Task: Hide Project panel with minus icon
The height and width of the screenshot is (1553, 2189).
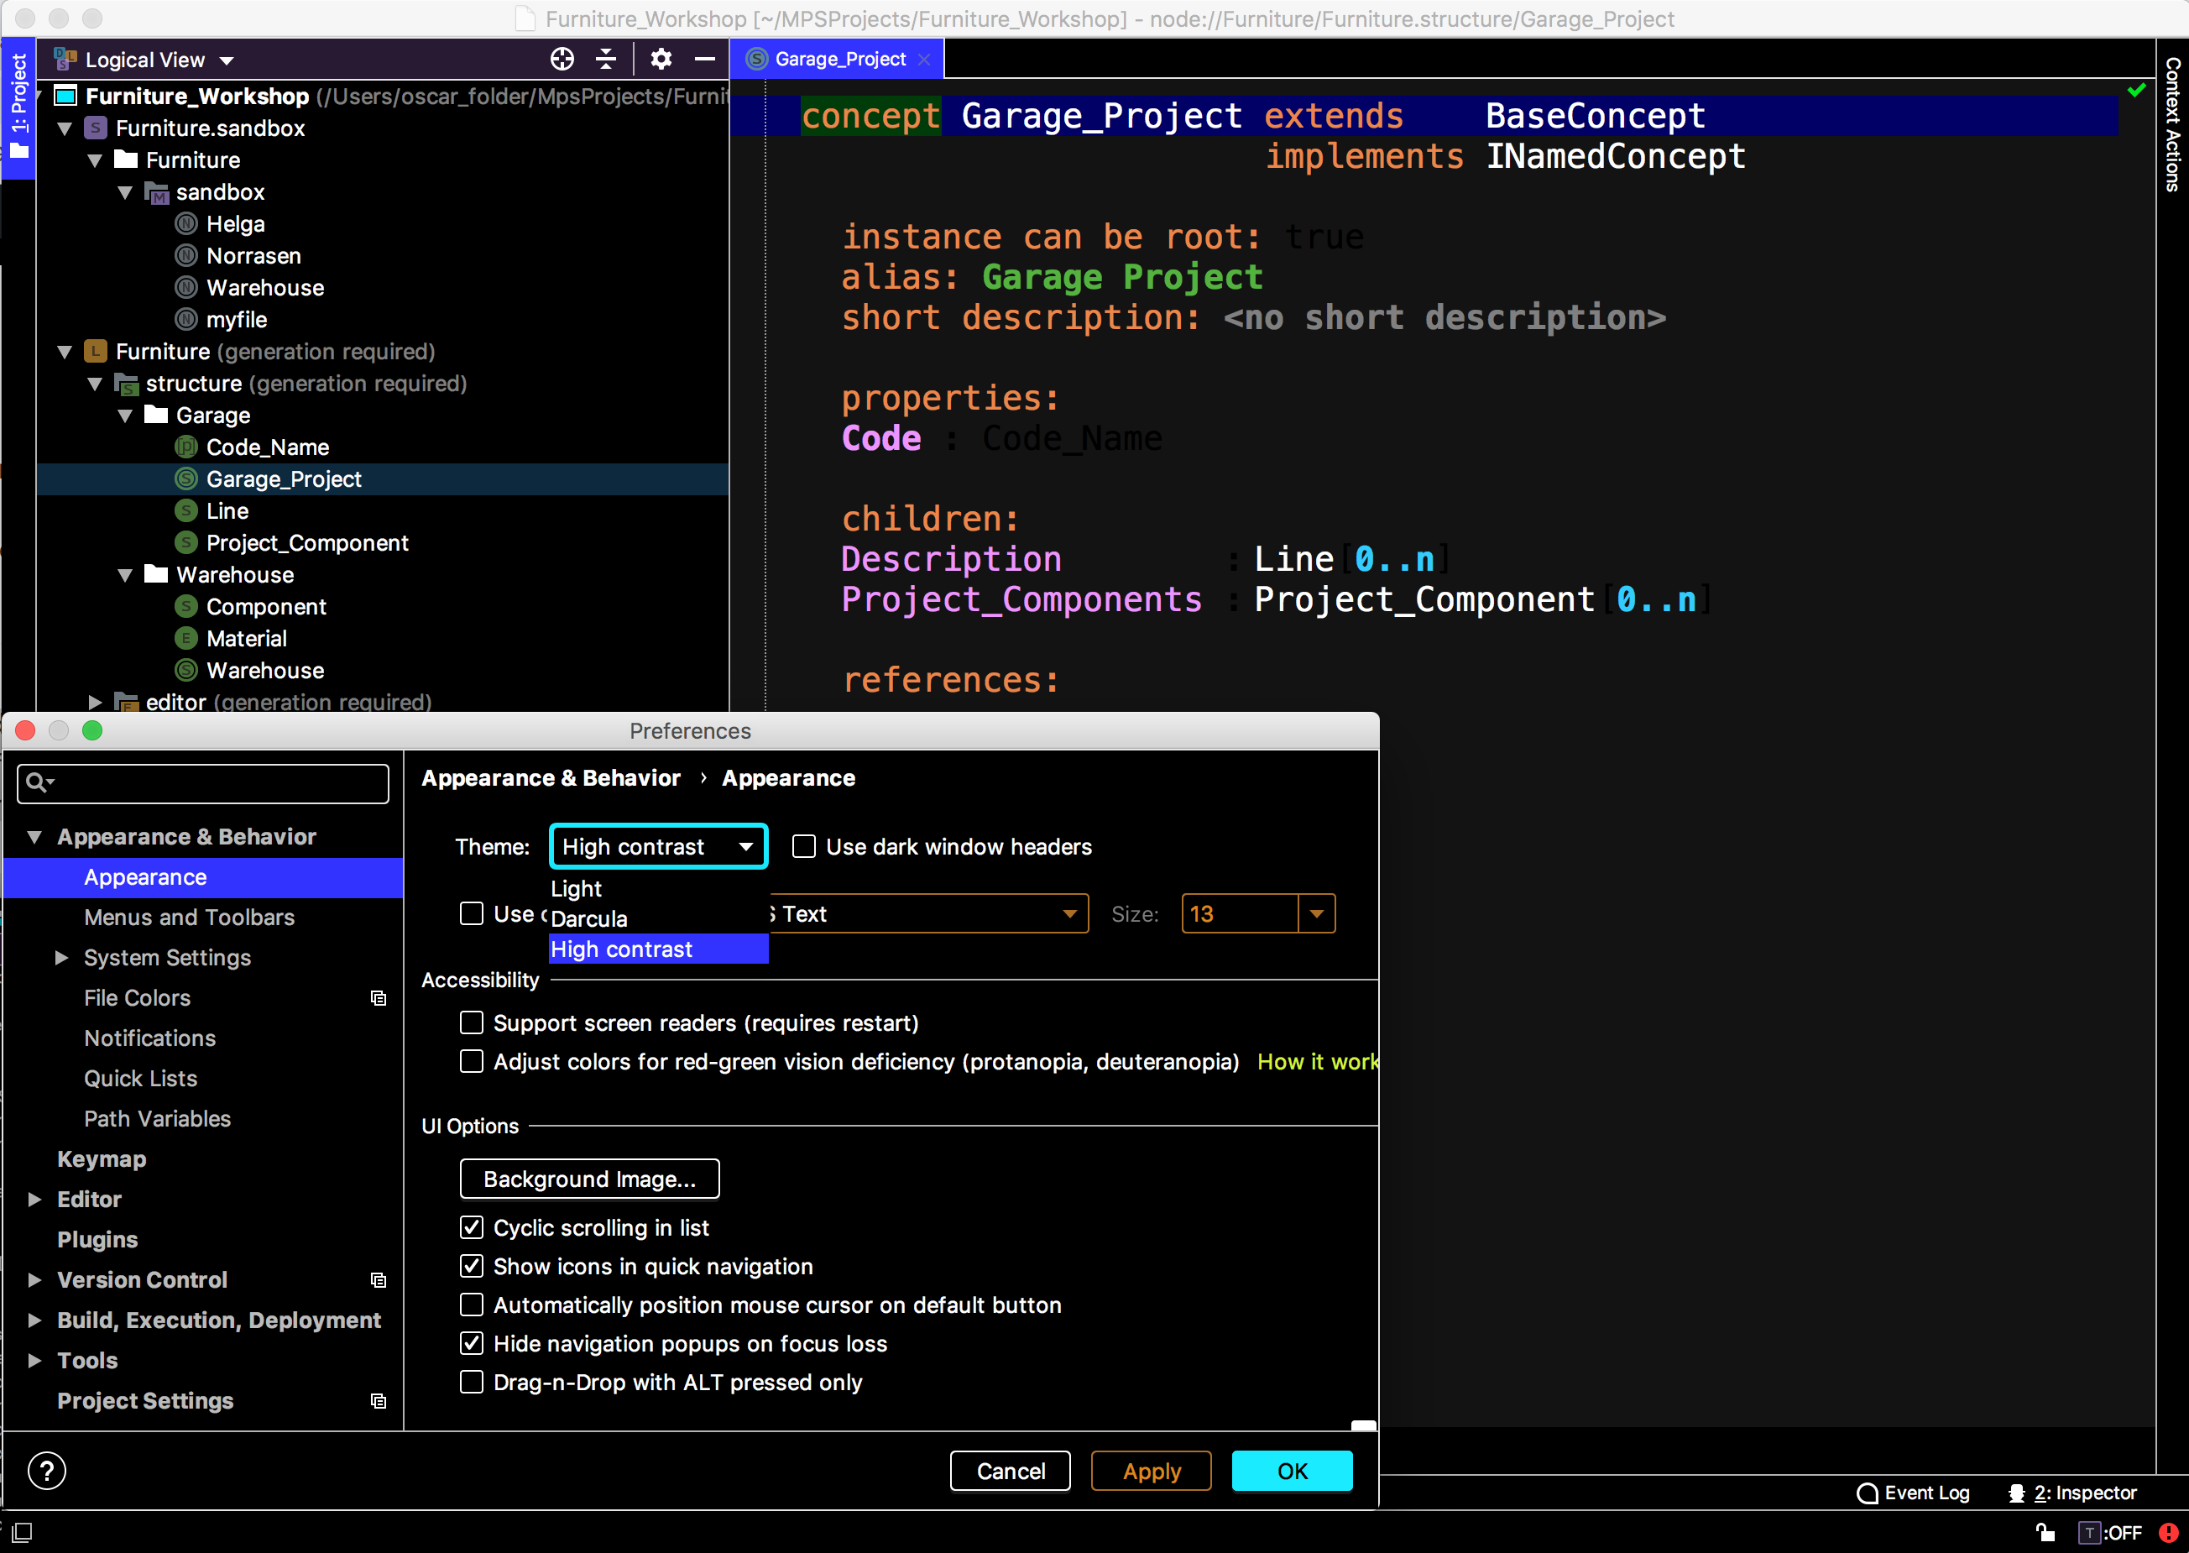Action: (x=704, y=60)
